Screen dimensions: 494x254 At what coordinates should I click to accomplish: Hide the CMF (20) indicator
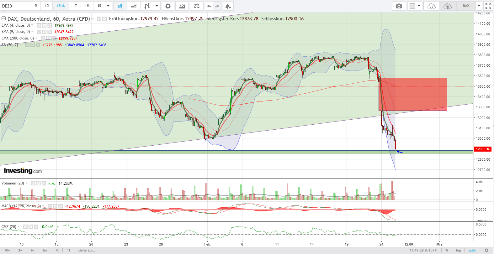click(25, 226)
